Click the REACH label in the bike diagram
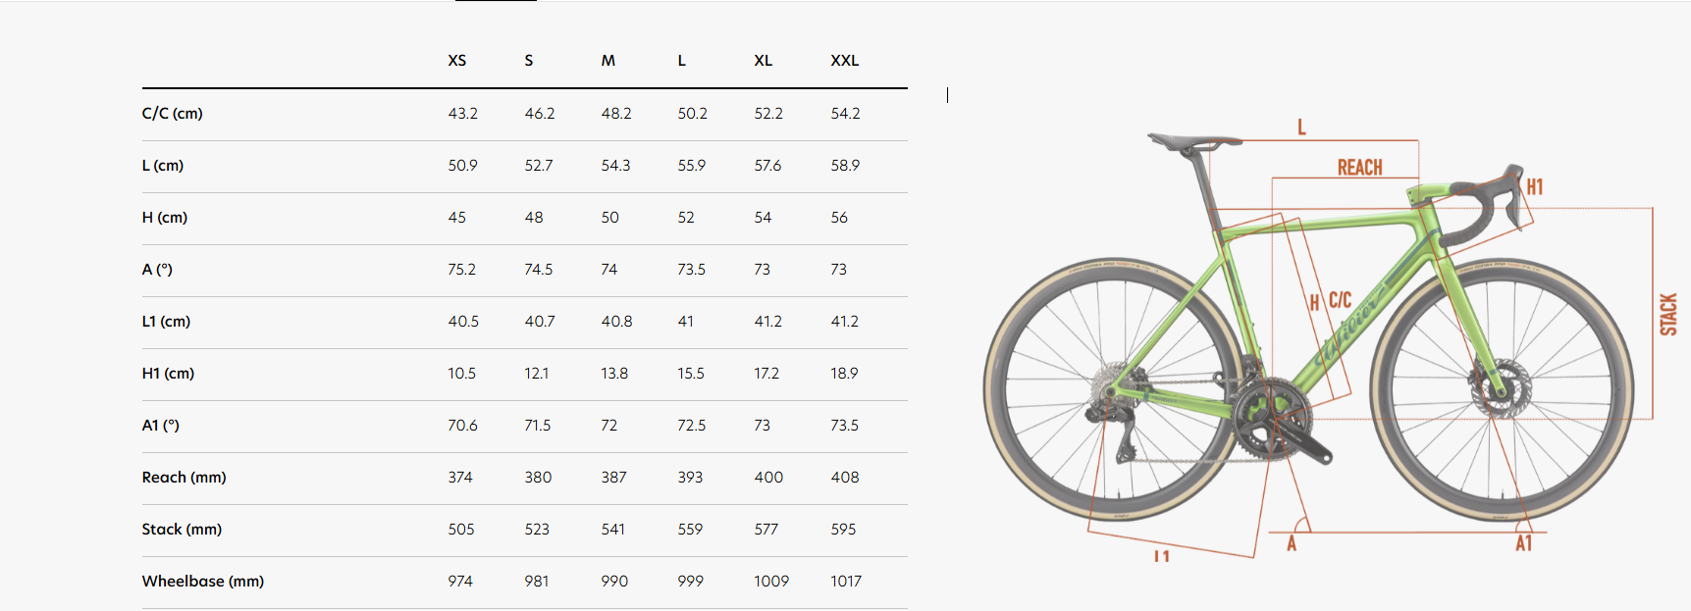 coord(1359,168)
